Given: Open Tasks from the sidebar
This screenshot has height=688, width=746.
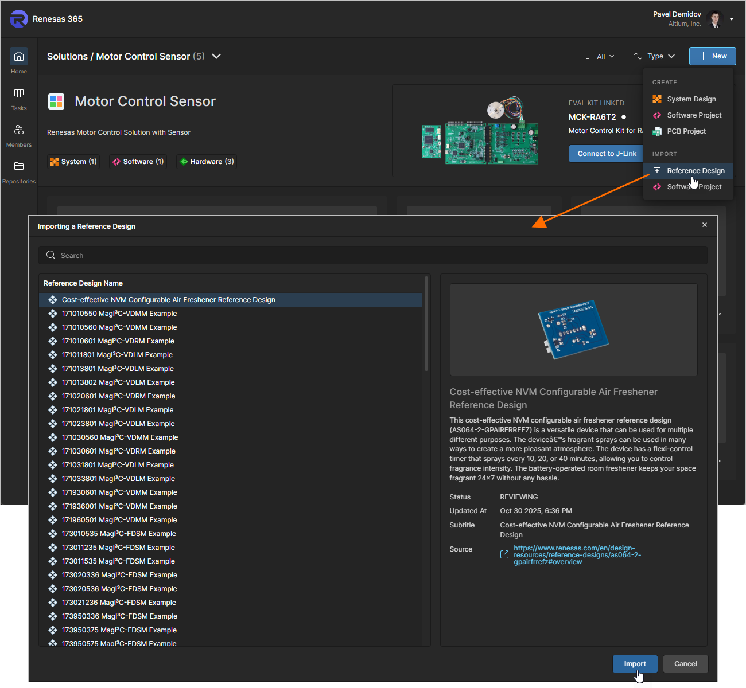Looking at the screenshot, I should (x=19, y=93).
